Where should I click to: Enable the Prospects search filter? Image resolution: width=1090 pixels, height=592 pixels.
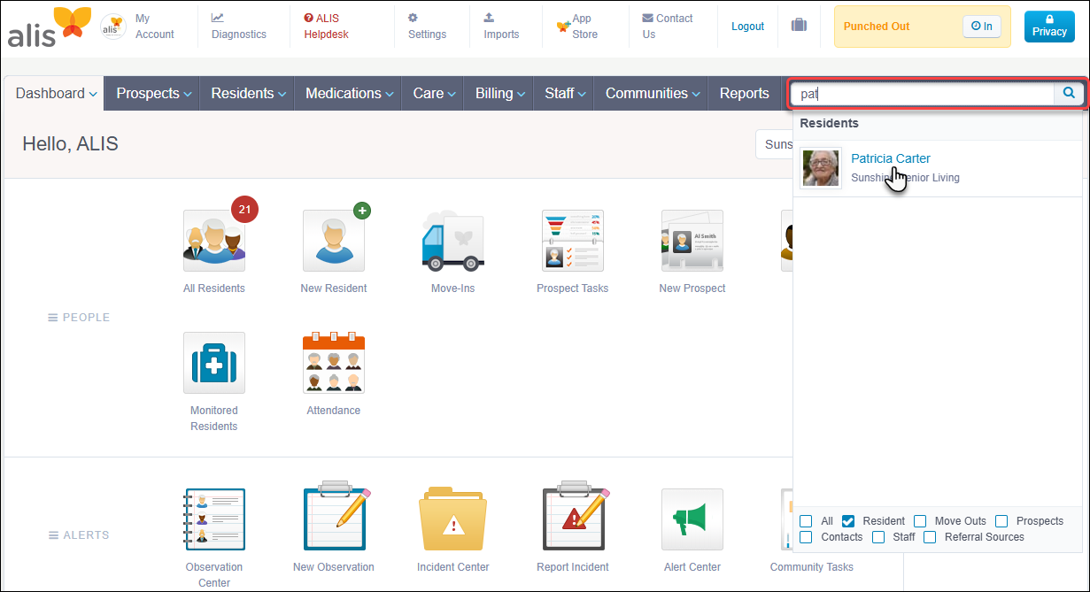[1001, 521]
